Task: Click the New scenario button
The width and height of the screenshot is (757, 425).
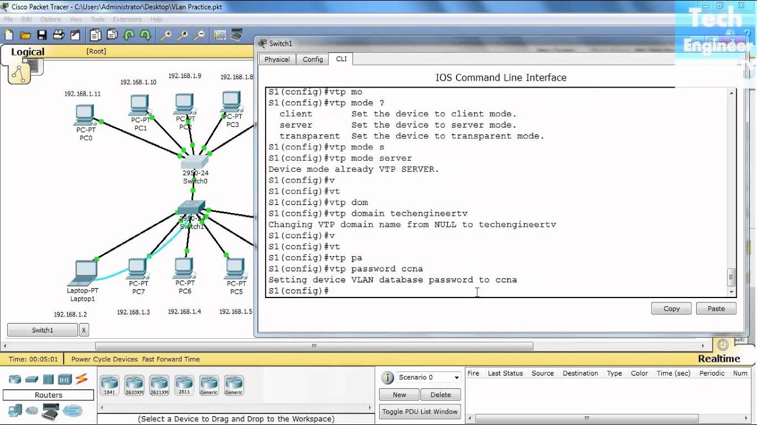Action: point(400,395)
